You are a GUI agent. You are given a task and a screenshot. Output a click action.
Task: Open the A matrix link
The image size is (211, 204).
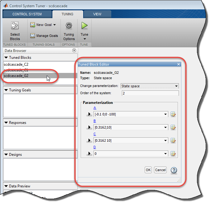[x=95, y=108]
